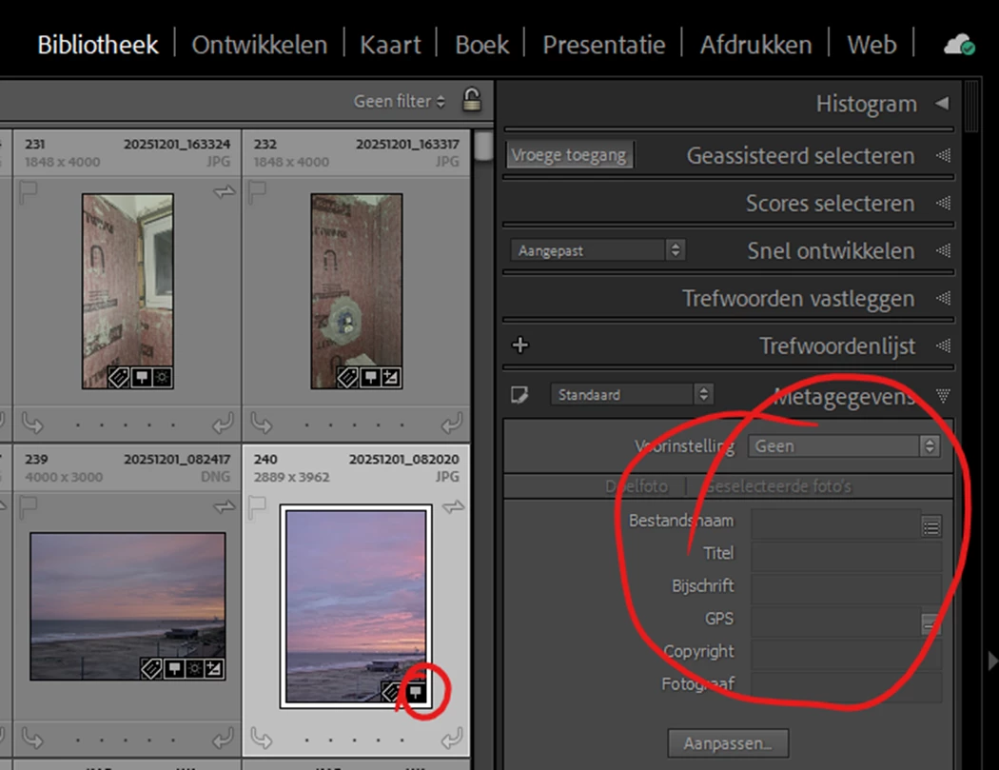Click the keyword tag badge on photo 231
Image resolution: width=999 pixels, height=770 pixels.
click(x=119, y=377)
